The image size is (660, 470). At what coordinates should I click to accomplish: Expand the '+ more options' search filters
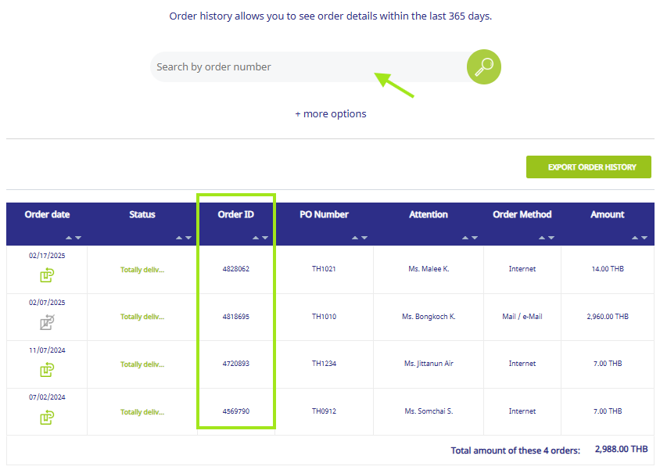pyautogui.click(x=330, y=113)
